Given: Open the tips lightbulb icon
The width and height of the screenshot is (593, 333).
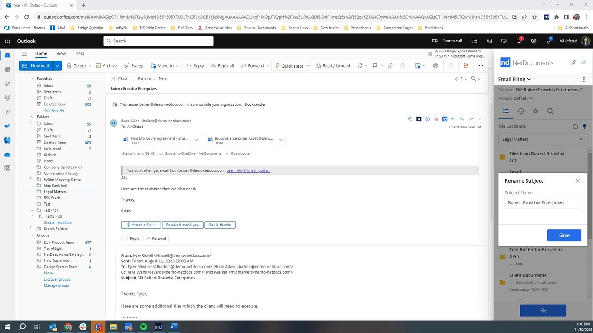Looking at the screenshot, I should coord(549,41).
